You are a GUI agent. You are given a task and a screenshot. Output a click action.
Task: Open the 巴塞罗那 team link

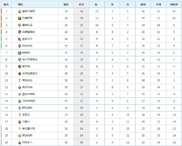point(27,18)
